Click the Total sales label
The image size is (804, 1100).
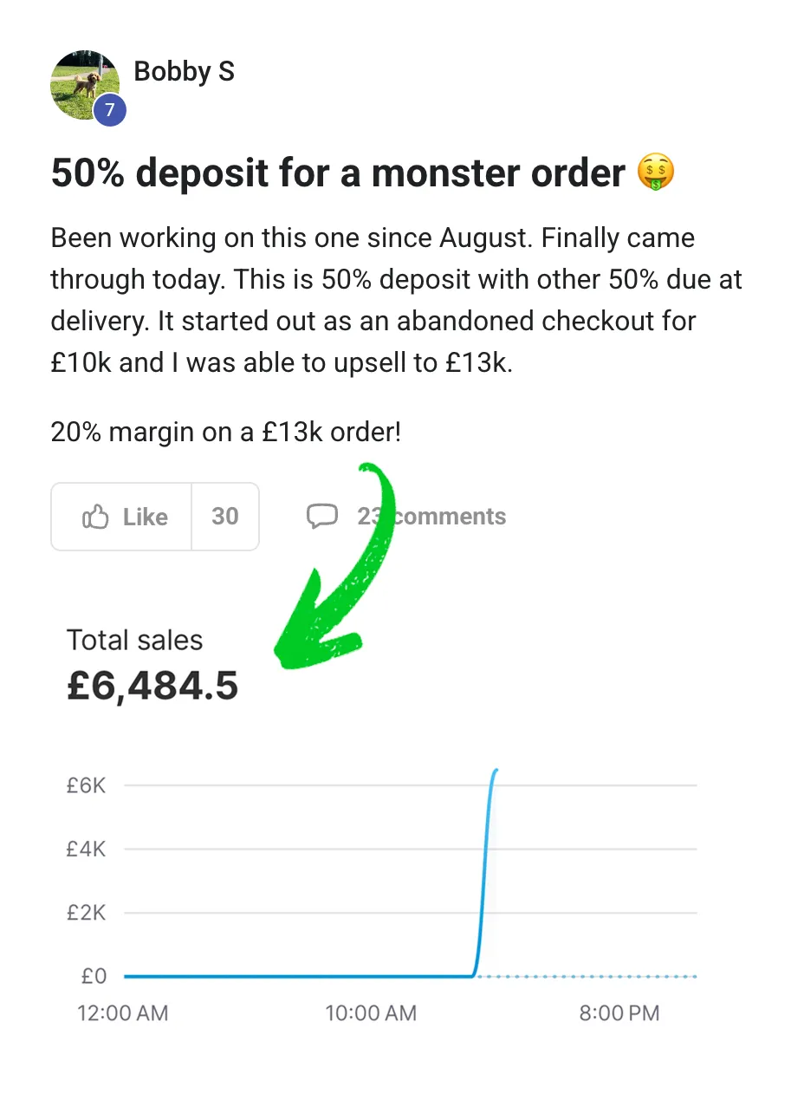pos(134,641)
